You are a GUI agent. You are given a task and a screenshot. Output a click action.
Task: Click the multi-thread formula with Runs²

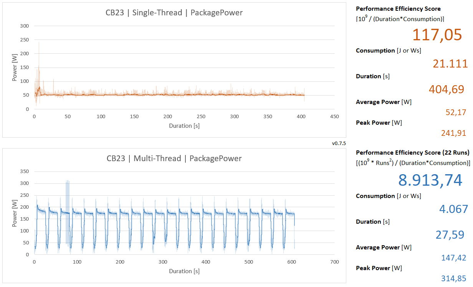[413, 163]
